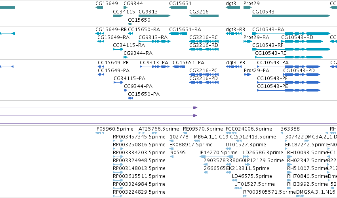This screenshot has height=198, width=337.
Task: Select protein label CG15649-PA
Action: pyautogui.click(x=114, y=71)
